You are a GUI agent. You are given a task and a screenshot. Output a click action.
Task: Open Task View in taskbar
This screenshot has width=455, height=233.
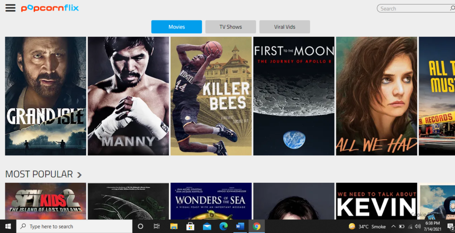click(157, 226)
